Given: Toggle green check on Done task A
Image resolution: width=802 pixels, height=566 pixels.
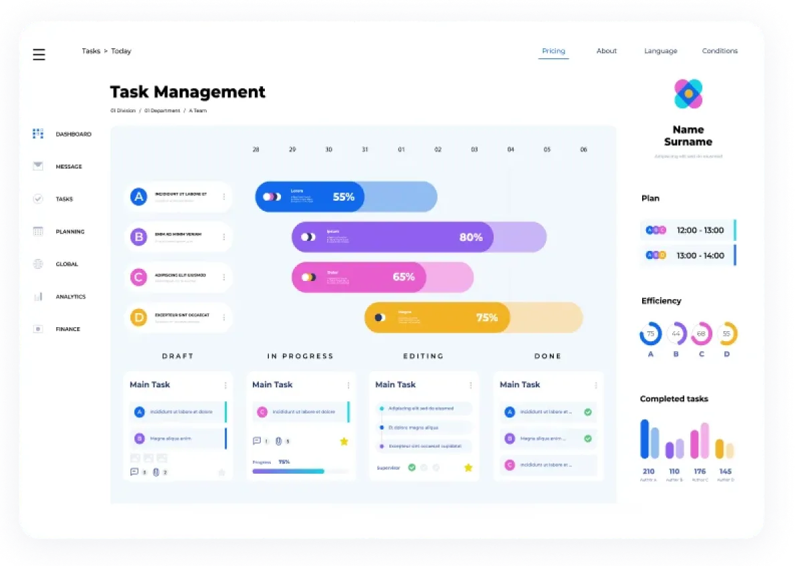Looking at the screenshot, I should [588, 412].
